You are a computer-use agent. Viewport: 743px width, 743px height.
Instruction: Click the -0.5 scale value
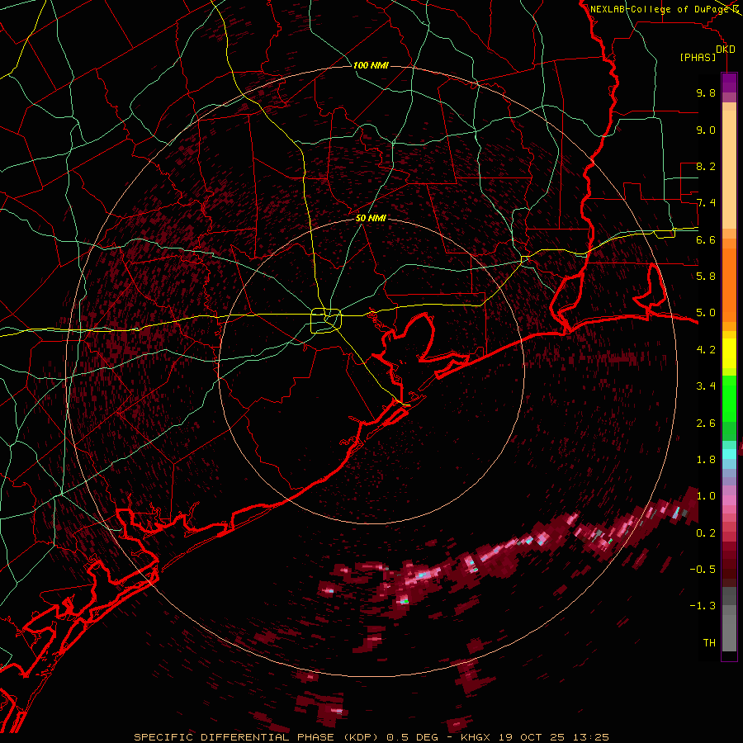coord(703,570)
